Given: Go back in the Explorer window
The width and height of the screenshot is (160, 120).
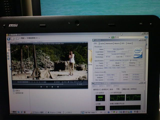Looking at the screenshot, I should (x=8, y=39).
